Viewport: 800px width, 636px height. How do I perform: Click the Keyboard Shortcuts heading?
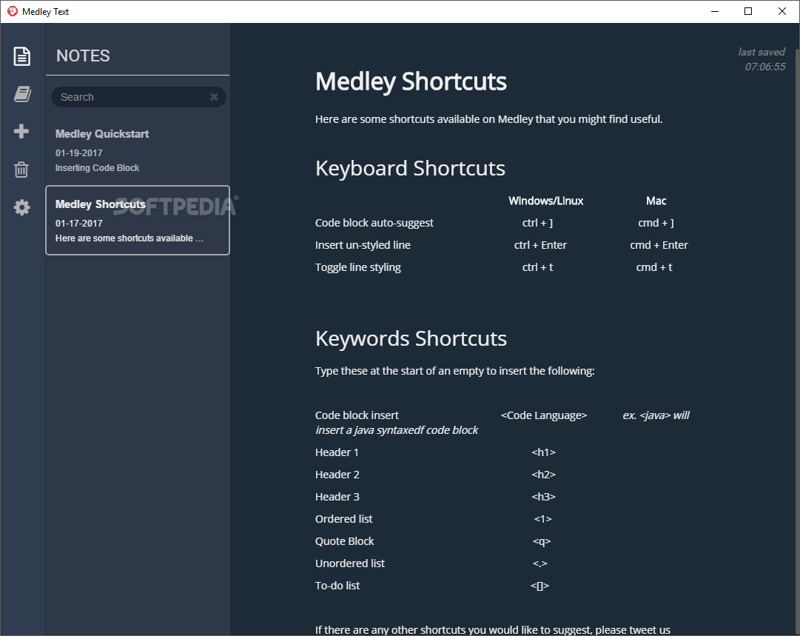(x=410, y=169)
